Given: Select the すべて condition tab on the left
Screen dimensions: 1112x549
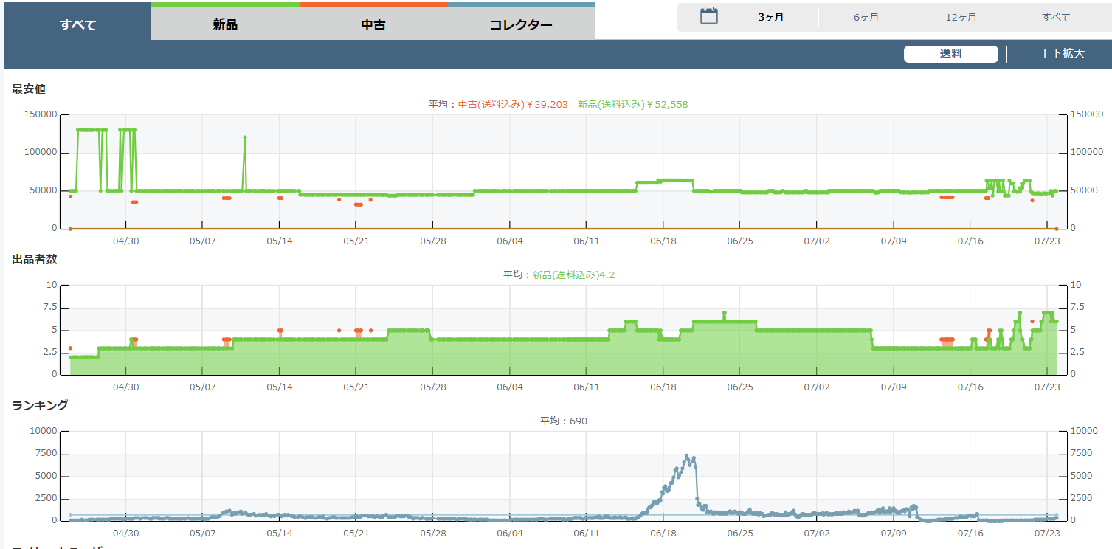Looking at the screenshot, I should (x=77, y=24).
